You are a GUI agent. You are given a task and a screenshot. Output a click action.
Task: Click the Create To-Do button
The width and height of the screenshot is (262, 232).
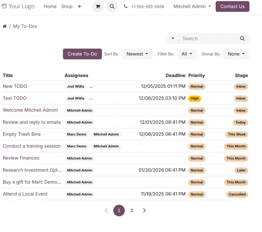[x=82, y=54]
